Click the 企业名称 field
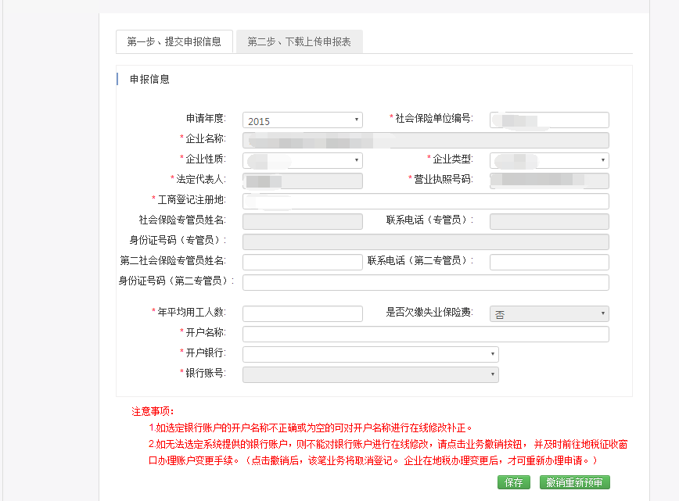The image size is (679, 501). 426,141
